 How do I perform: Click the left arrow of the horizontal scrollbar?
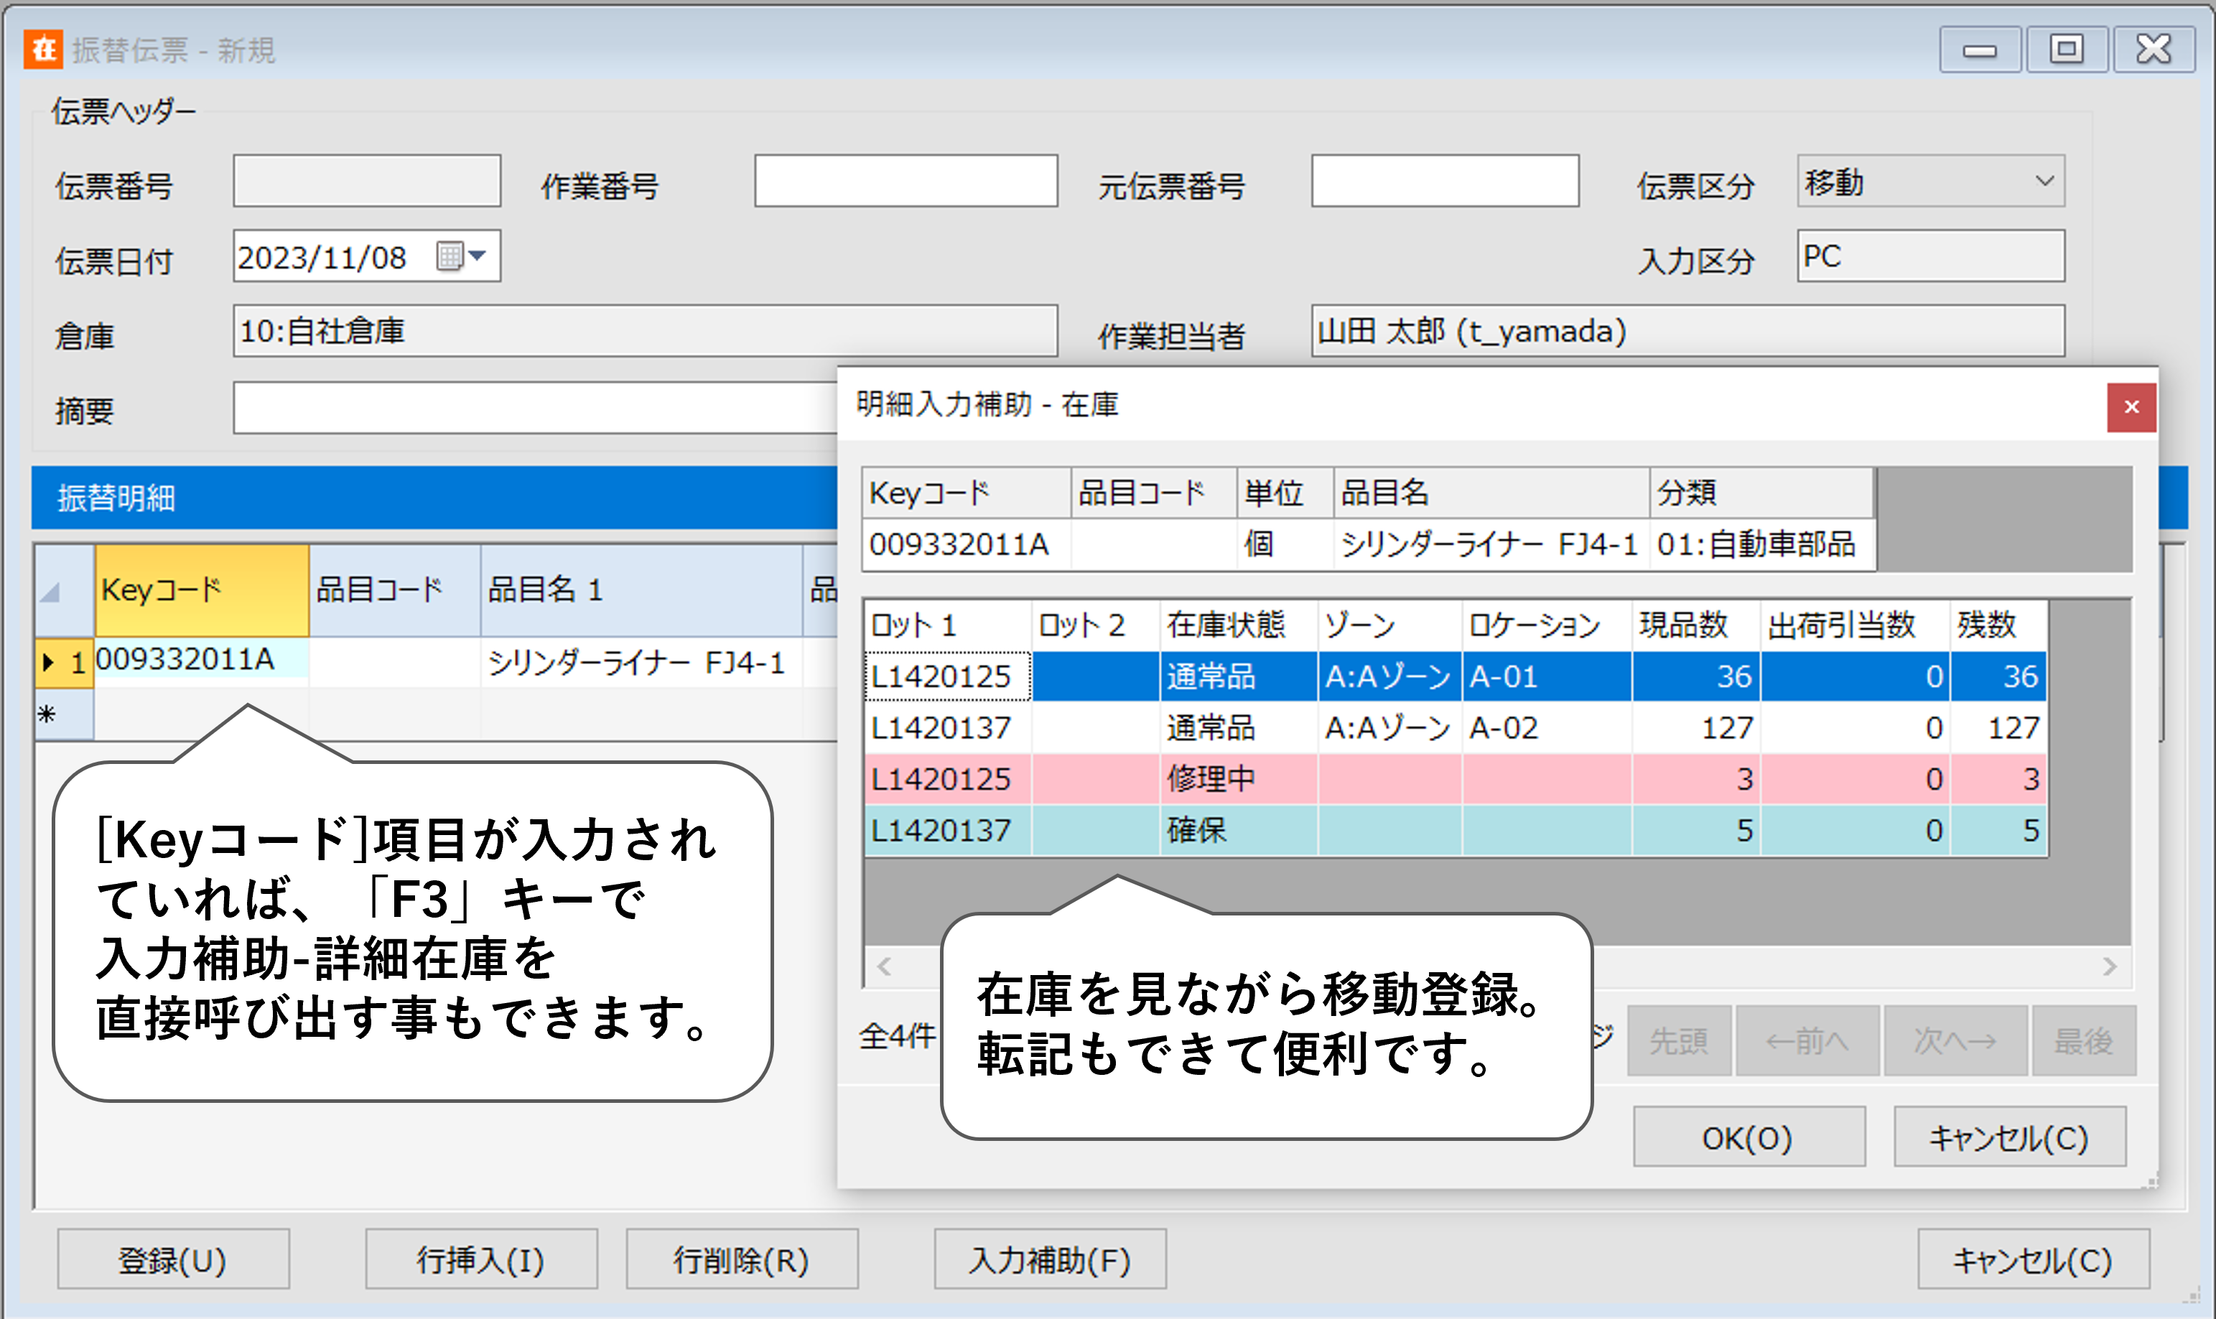click(885, 966)
